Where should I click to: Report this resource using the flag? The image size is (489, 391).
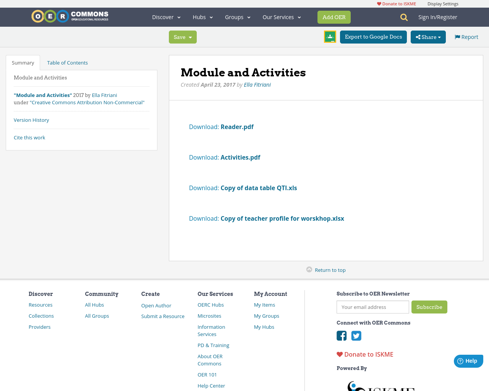[x=457, y=37]
